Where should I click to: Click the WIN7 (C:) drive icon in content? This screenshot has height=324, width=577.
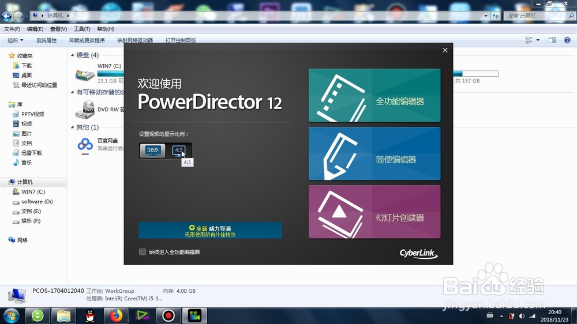(x=85, y=74)
